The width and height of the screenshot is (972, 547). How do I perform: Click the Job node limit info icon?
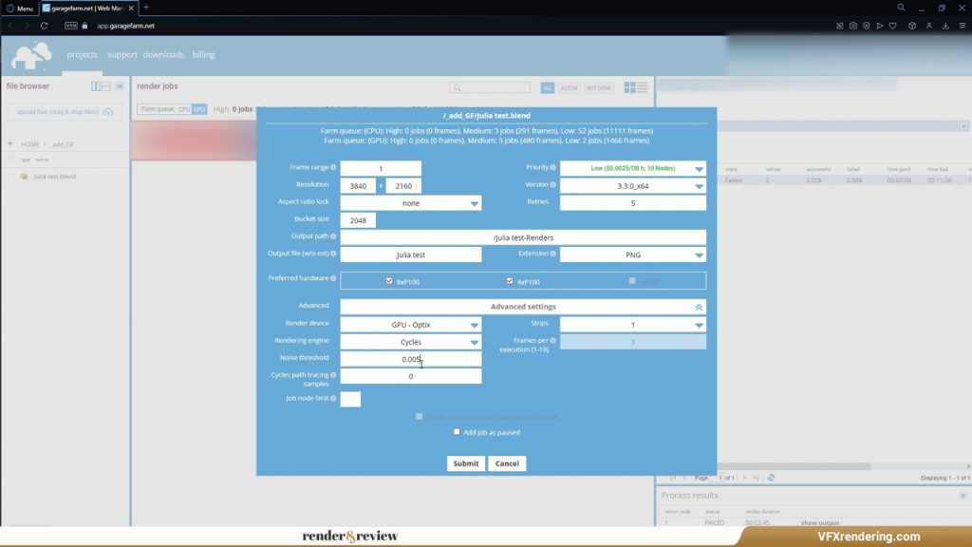[333, 398]
